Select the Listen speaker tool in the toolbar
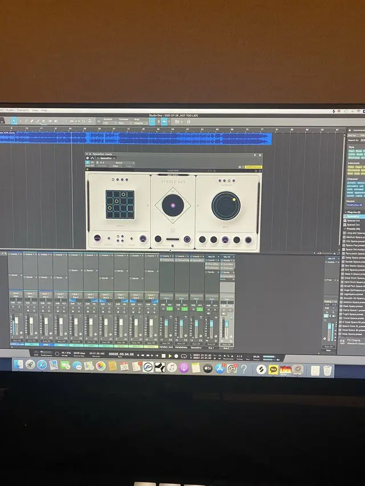Image resolution: width=365 pixels, height=486 pixels. click(x=56, y=121)
